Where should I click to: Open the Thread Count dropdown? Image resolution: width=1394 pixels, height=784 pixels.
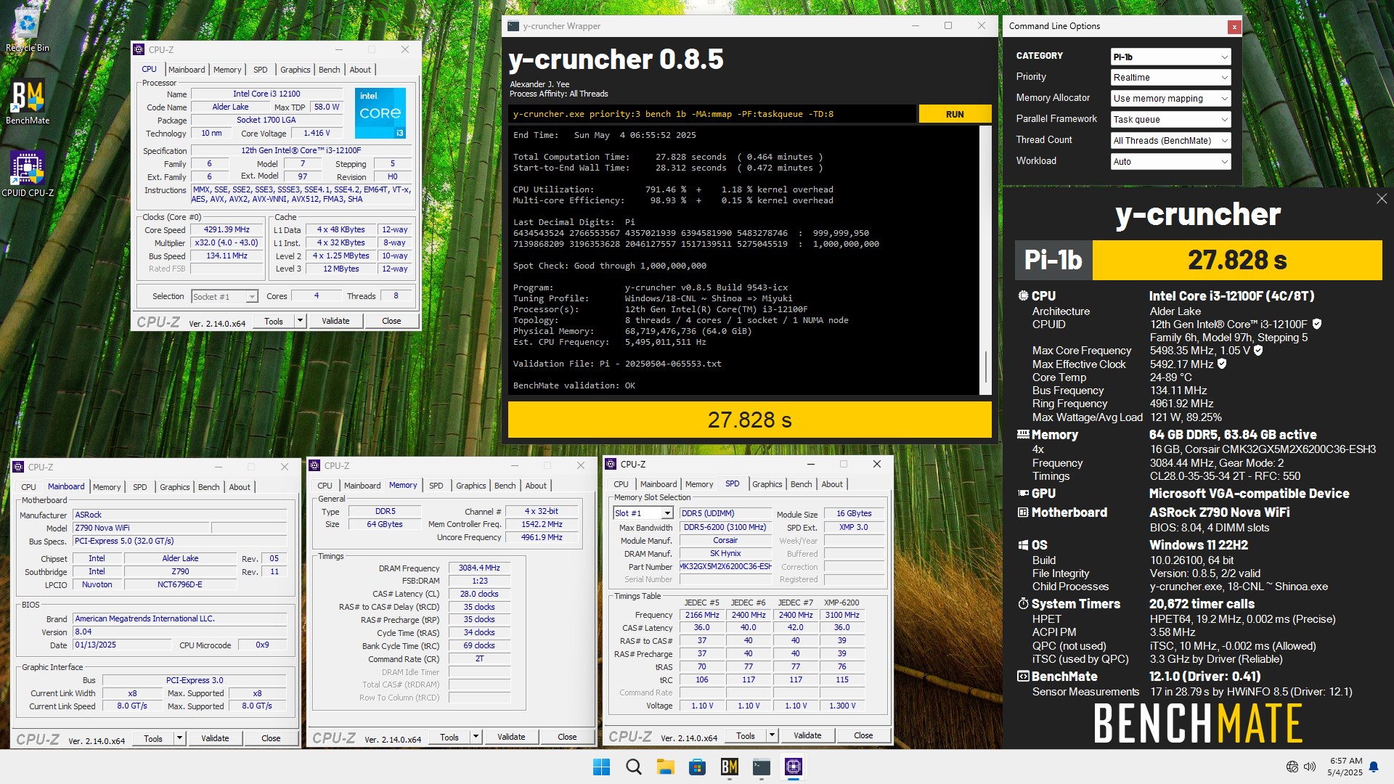[1170, 141]
